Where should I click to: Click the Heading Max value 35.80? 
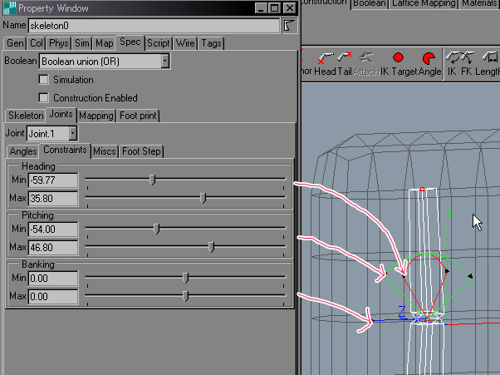(53, 199)
